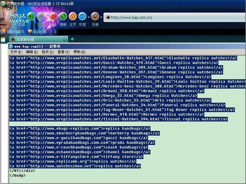Viewport: 246px width, 184px height.
Task: Enable traceless mode with the paw icon
Action: (95, 16)
